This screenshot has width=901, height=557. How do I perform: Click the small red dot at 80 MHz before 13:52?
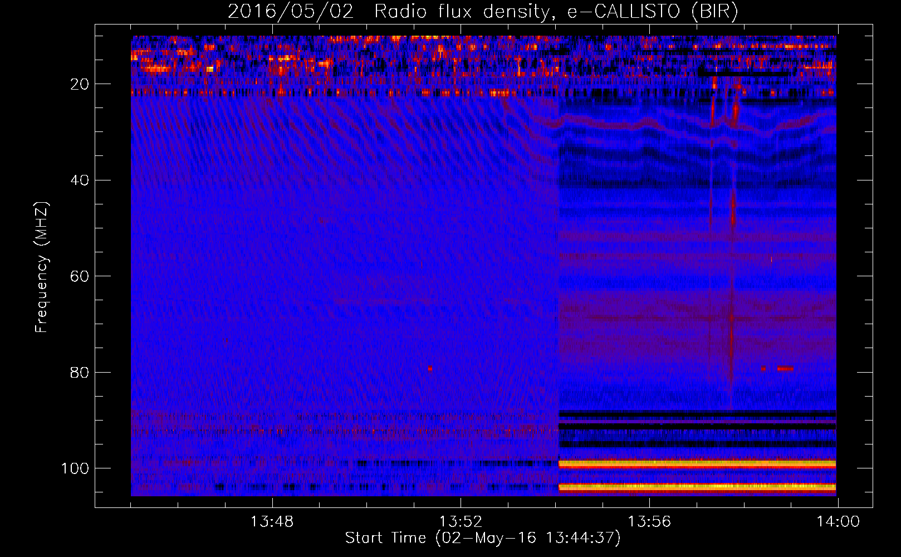coord(430,369)
